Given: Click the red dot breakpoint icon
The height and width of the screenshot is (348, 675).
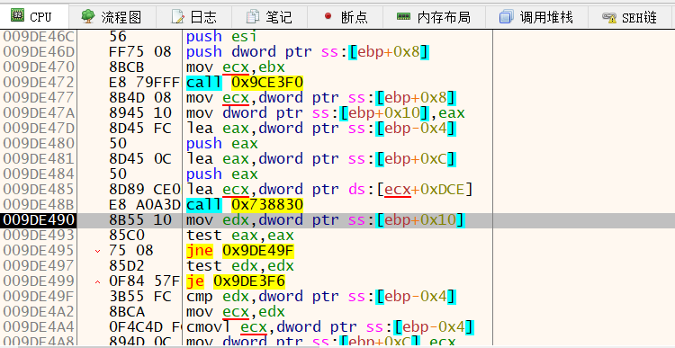Looking at the screenshot, I should [x=328, y=16].
